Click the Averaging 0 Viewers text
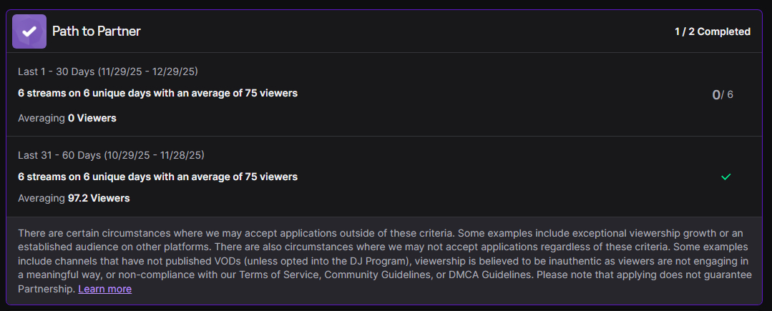 67,118
